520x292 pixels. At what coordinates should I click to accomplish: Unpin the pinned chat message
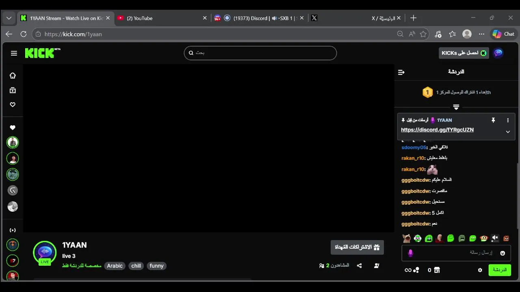point(493,120)
